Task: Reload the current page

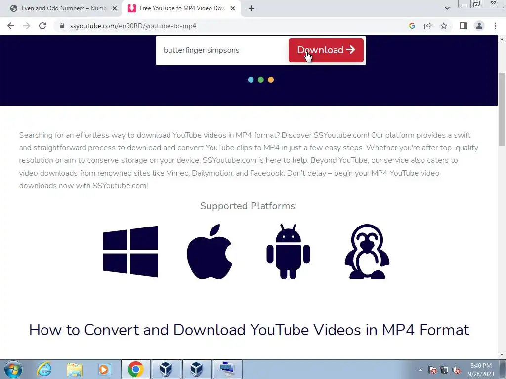Action: coord(42,26)
